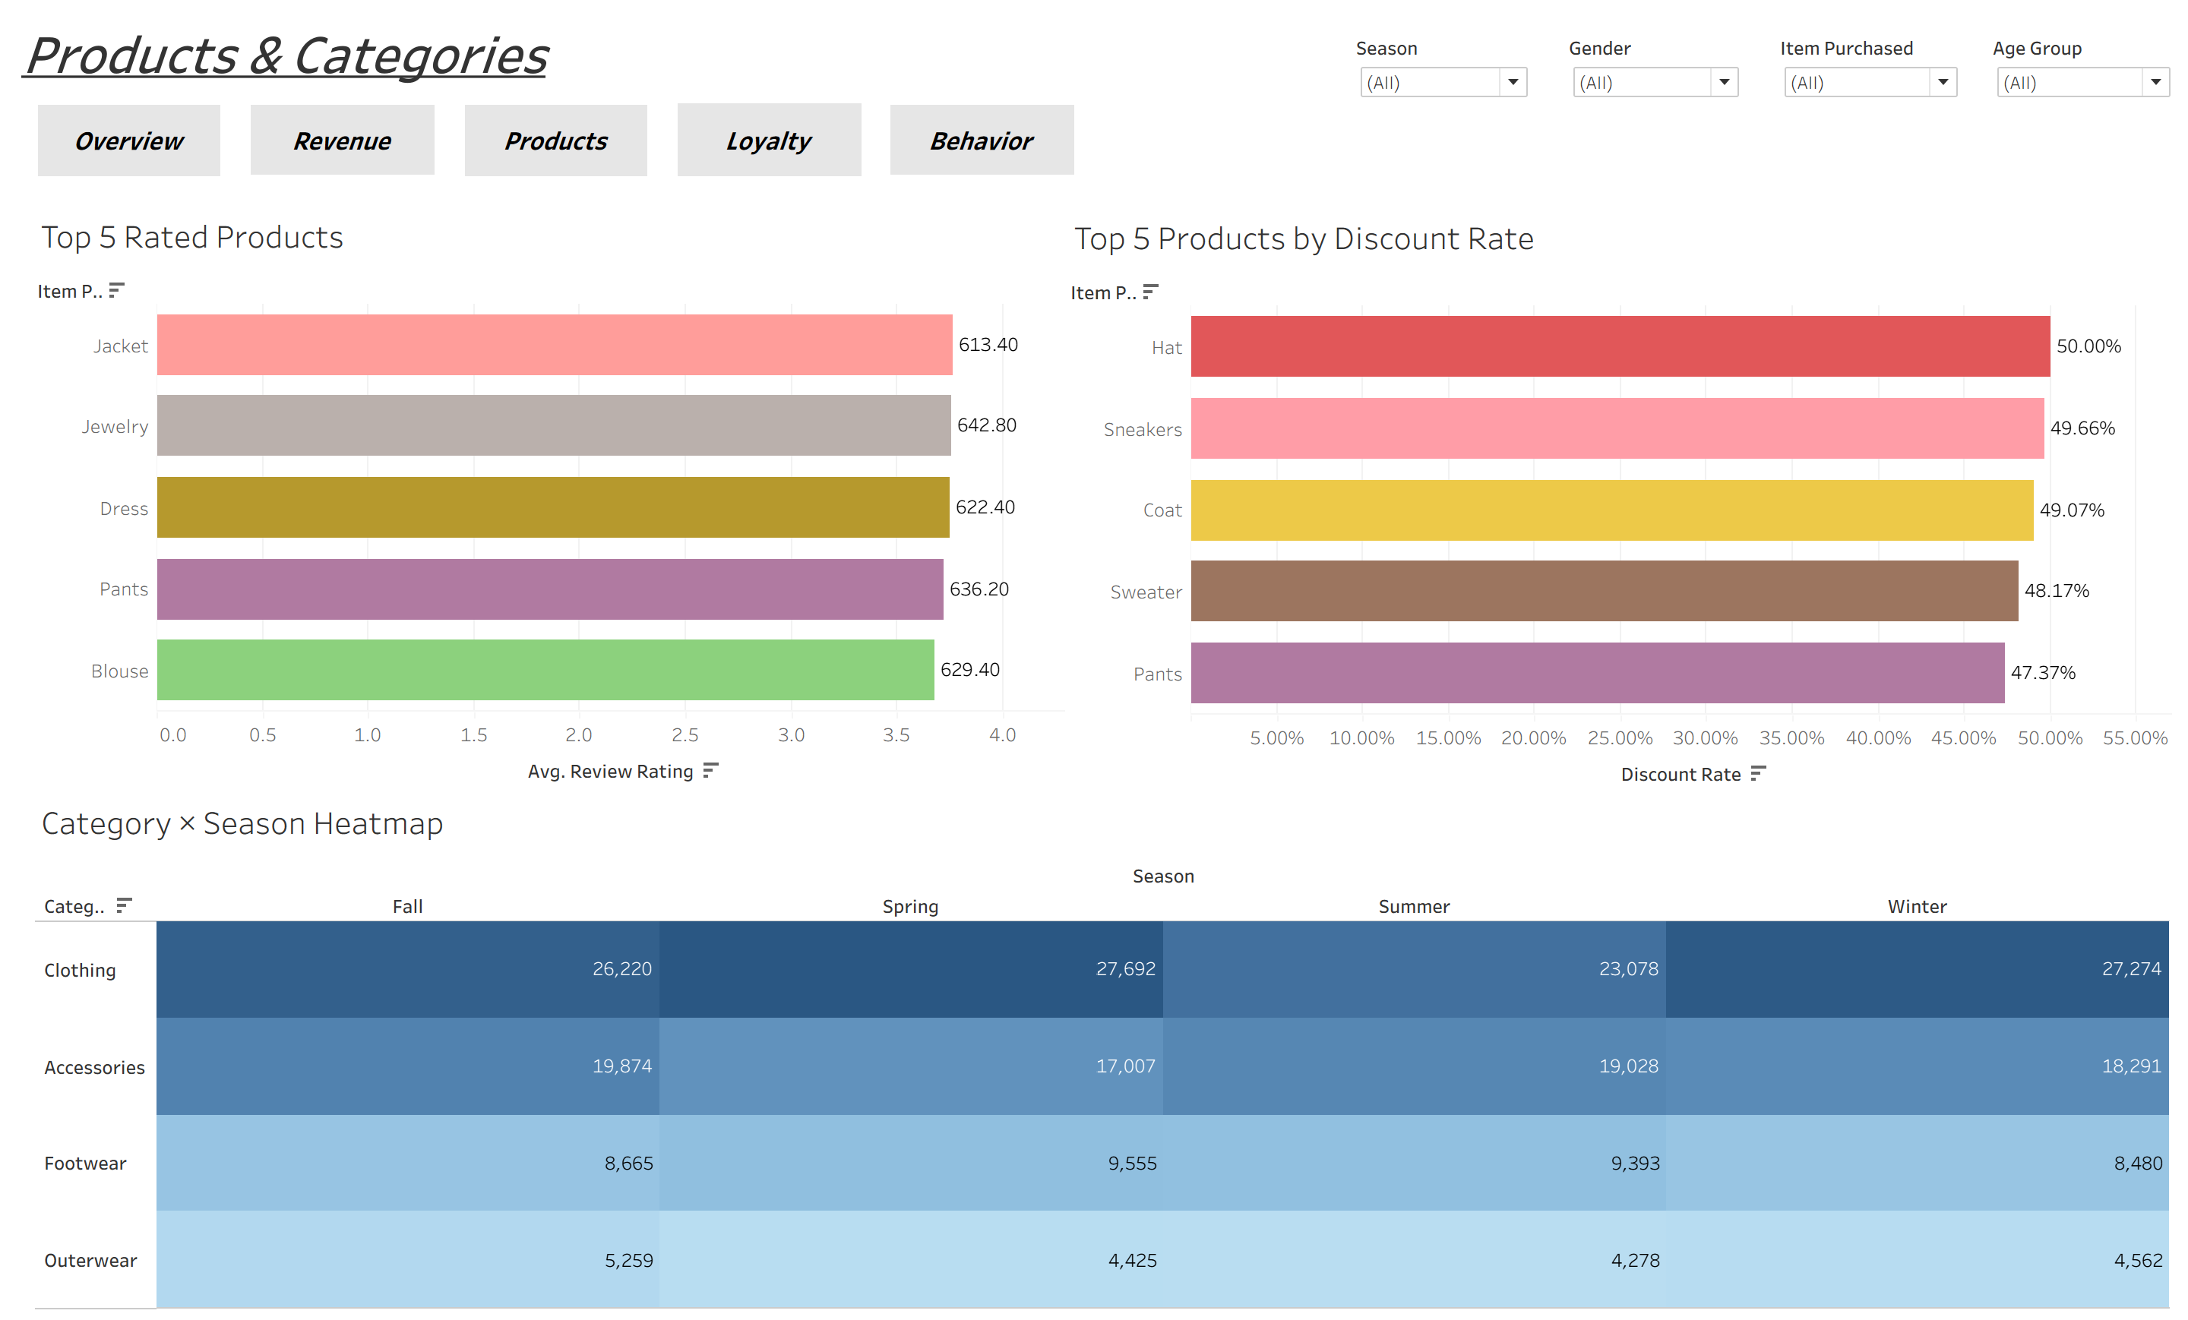Select the Outerwear row label
This screenshot has height=1320, width=2188.
coord(90,1260)
